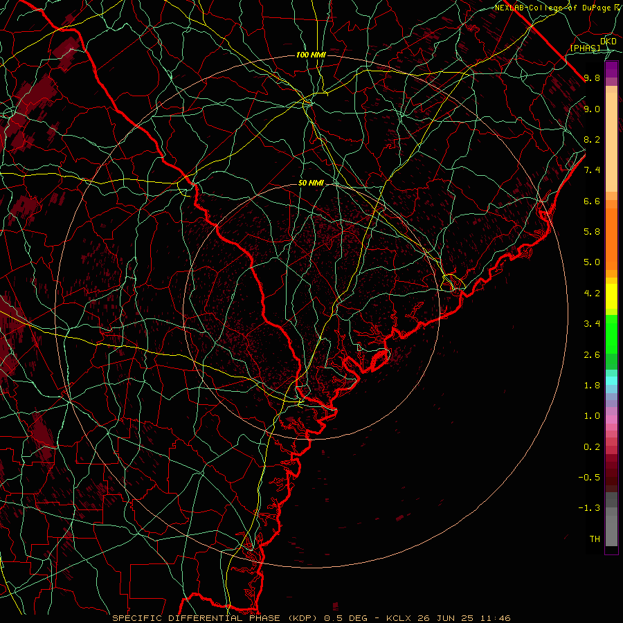Click the 0.2 scale value
The image size is (623, 623).
click(x=592, y=447)
